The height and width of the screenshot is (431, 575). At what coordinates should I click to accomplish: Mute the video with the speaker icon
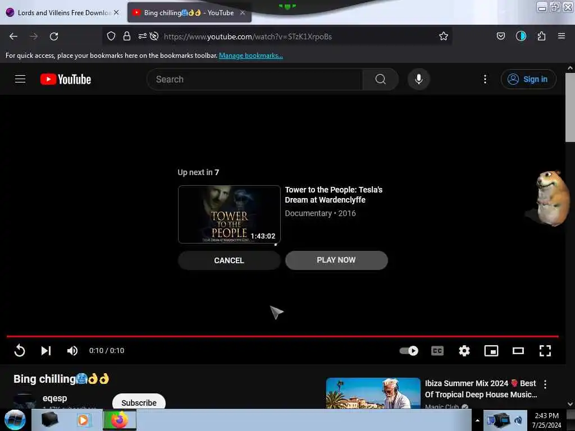coord(72,351)
